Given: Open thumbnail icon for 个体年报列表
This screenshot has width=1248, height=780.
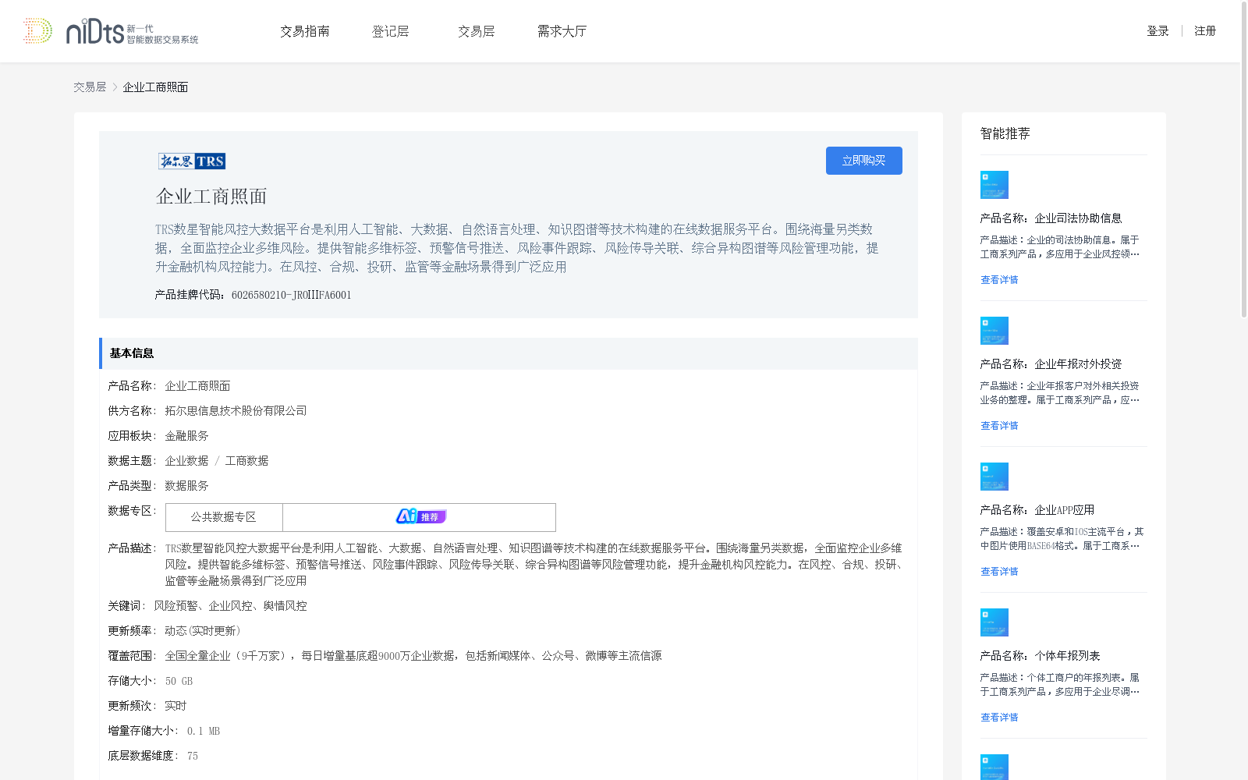Looking at the screenshot, I should point(994,622).
